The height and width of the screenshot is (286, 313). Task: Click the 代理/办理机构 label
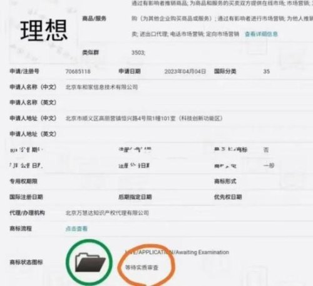(27, 213)
